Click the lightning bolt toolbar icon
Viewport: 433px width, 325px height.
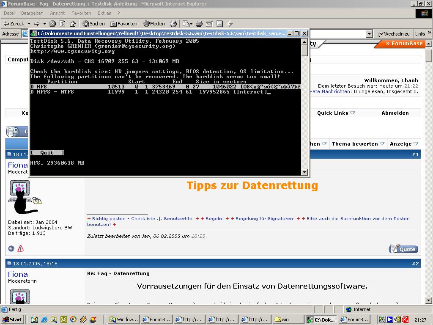[x=230, y=24]
